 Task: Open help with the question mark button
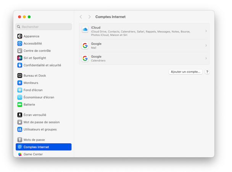click(x=207, y=72)
